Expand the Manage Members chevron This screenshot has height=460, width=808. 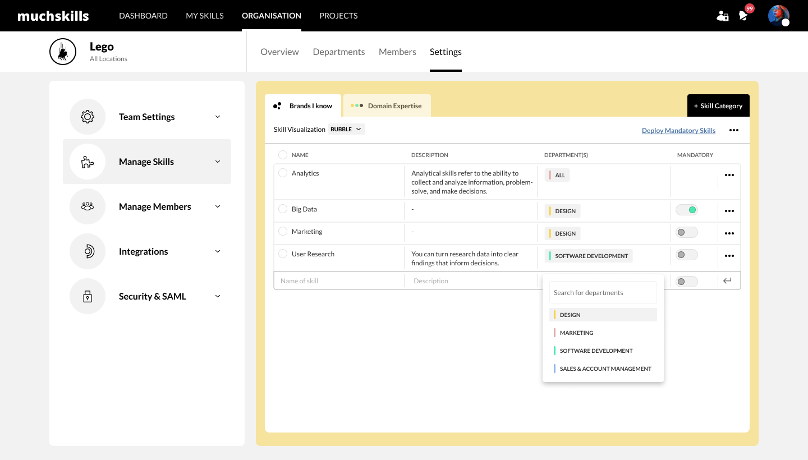coord(218,206)
